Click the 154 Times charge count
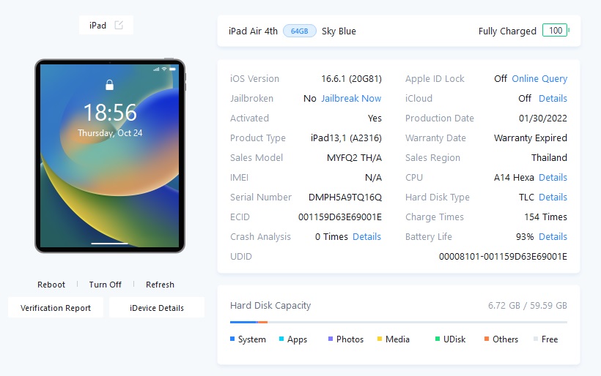 [x=546, y=217]
